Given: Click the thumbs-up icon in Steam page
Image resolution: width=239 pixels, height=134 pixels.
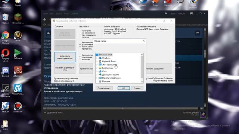Looking at the screenshot, I should 49,33.
